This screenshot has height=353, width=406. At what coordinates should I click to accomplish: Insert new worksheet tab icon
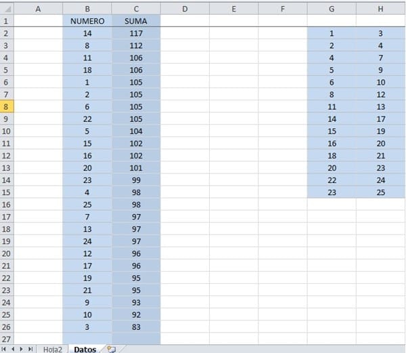coord(112,350)
